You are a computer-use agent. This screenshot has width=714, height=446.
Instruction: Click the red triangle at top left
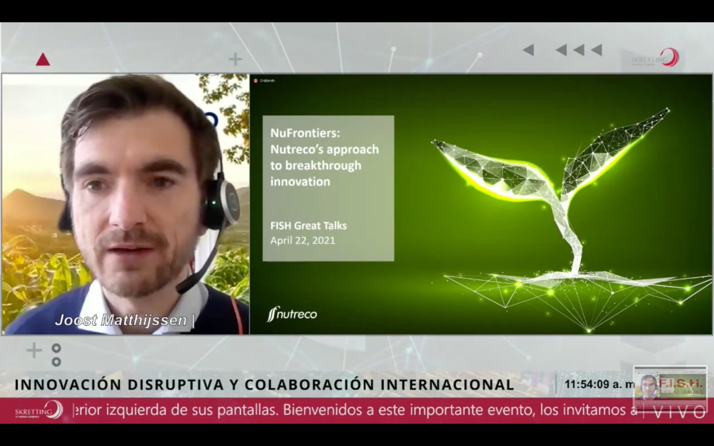click(x=43, y=60)
